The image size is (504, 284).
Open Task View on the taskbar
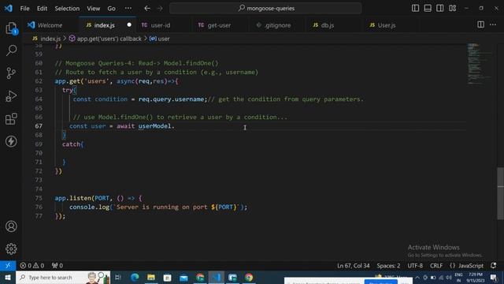tap(117, 277)
